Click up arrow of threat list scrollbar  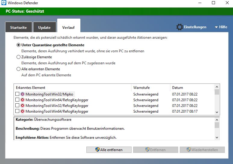point(217,87)
